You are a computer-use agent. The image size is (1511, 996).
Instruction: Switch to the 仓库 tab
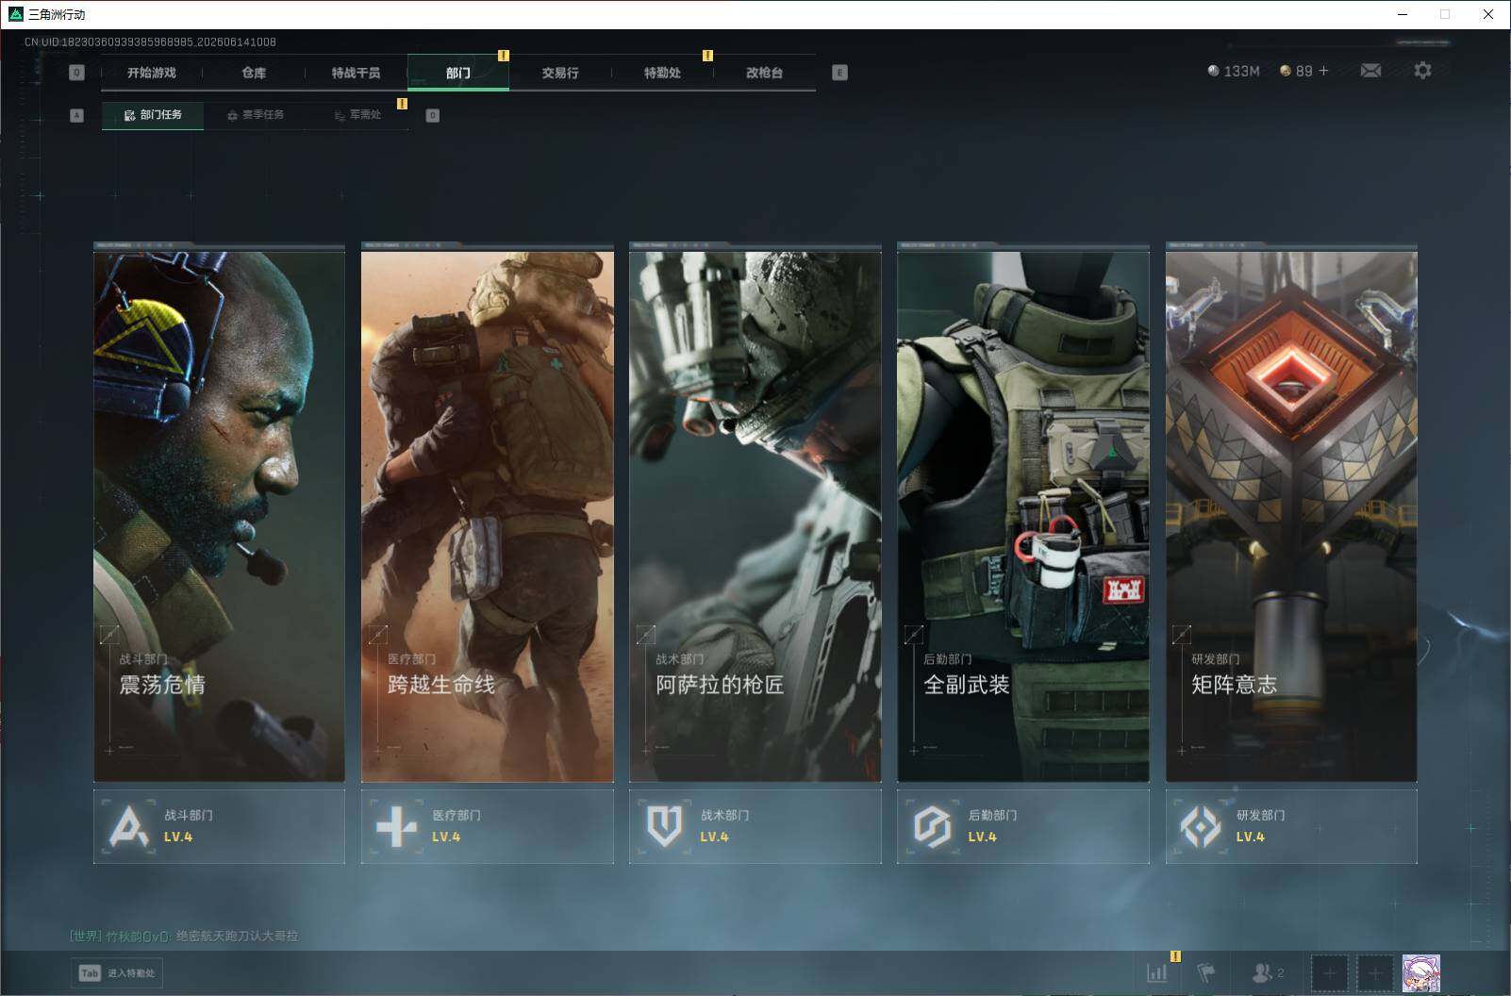click(x=254, y=73)
